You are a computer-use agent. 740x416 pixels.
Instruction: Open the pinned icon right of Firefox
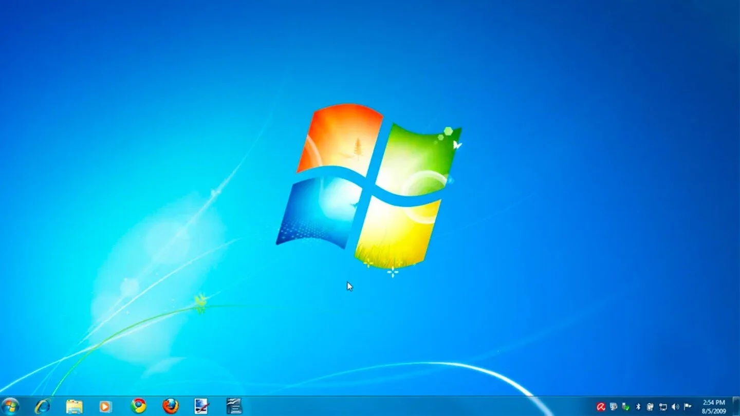coord(201,406)
